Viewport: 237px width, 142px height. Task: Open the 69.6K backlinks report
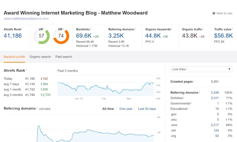(x=84, y=36)
